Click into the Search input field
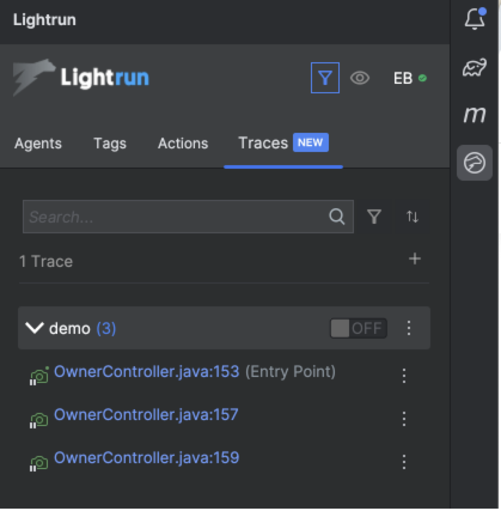501x511 pixels. point(173,217)
